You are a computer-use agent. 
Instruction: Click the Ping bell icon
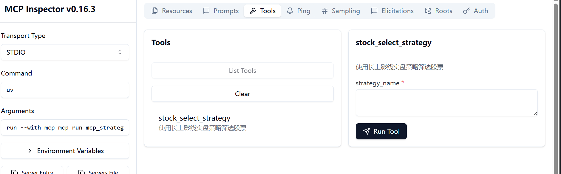click(290, 11)
